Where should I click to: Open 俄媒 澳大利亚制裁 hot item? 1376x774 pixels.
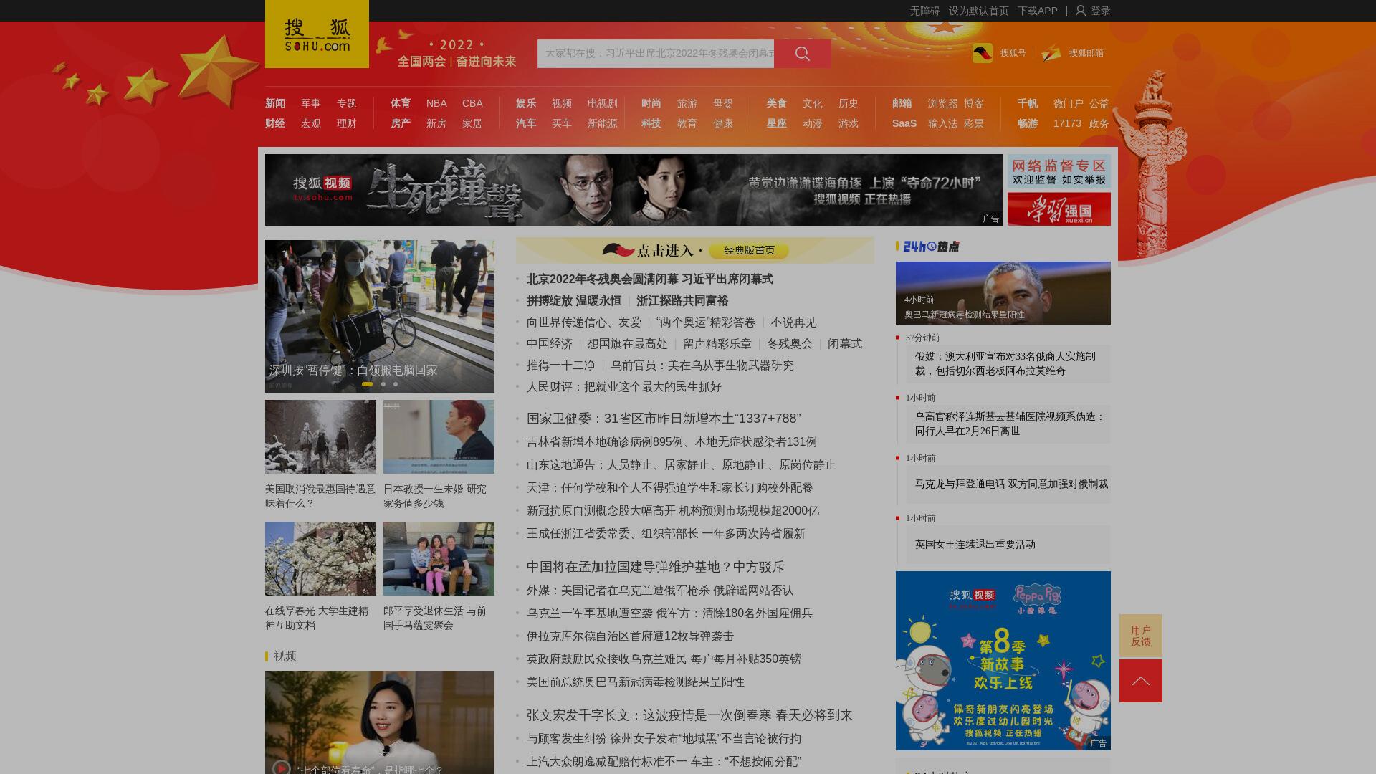click(1008, 363)
